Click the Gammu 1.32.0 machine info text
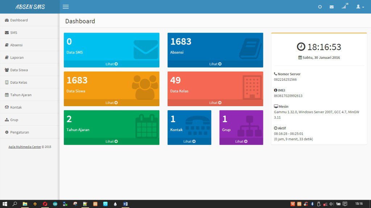 317,114
